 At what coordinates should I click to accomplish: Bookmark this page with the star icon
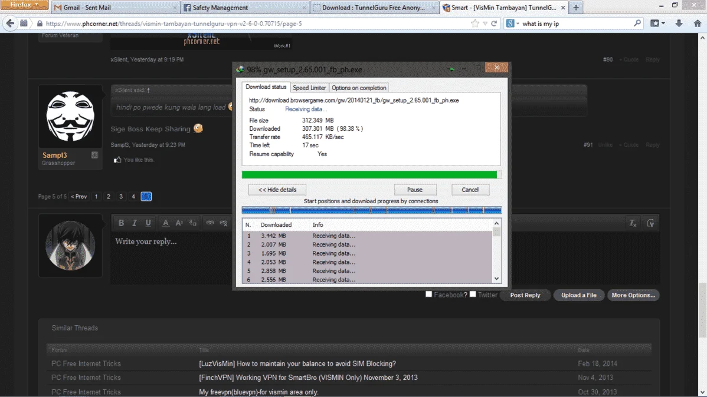[475, 24]
